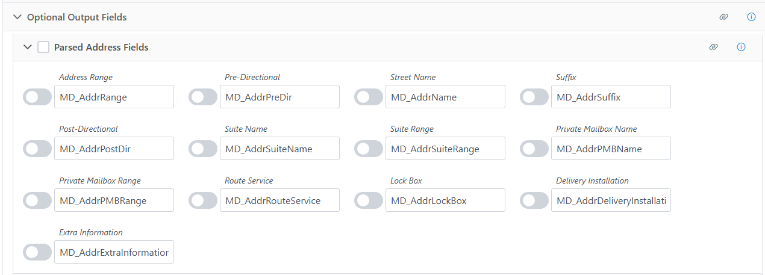
Task: Select the MD_AddrSuffix input field
Action: 611,97
